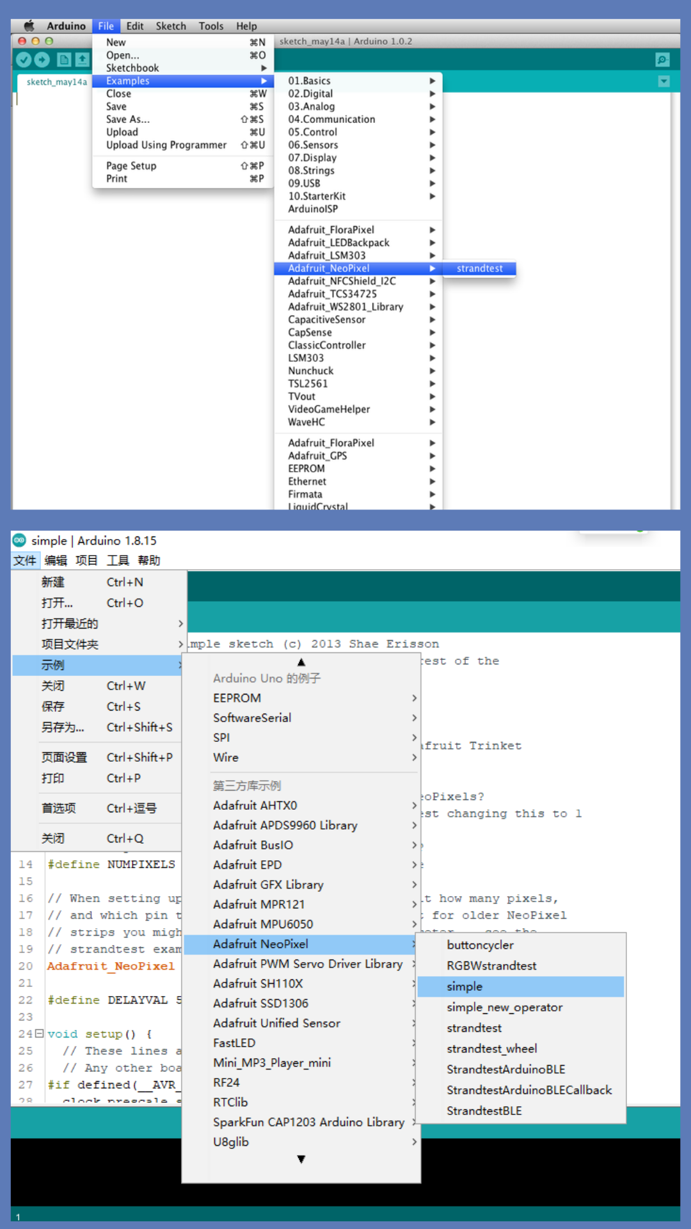
Task: Expand the Wire examples submenu
Action: [x=301, y=757]
